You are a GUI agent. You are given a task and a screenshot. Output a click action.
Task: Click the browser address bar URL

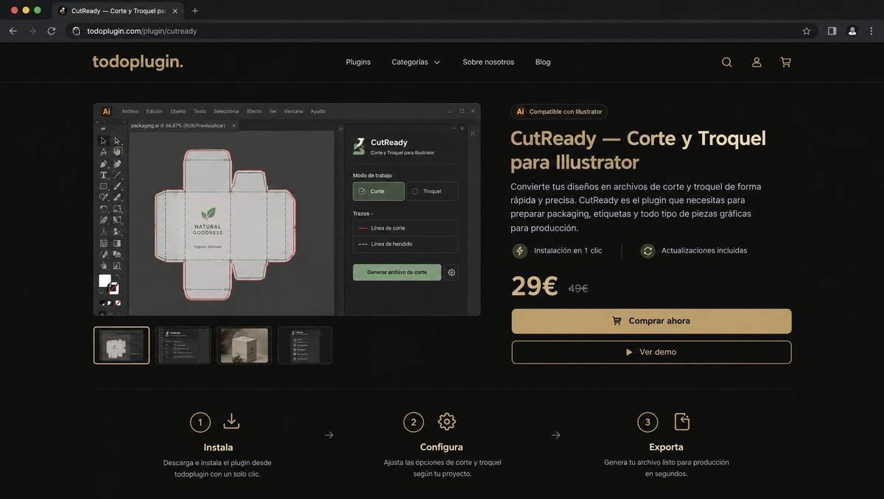pyautogui.click(x=142, y=31)
